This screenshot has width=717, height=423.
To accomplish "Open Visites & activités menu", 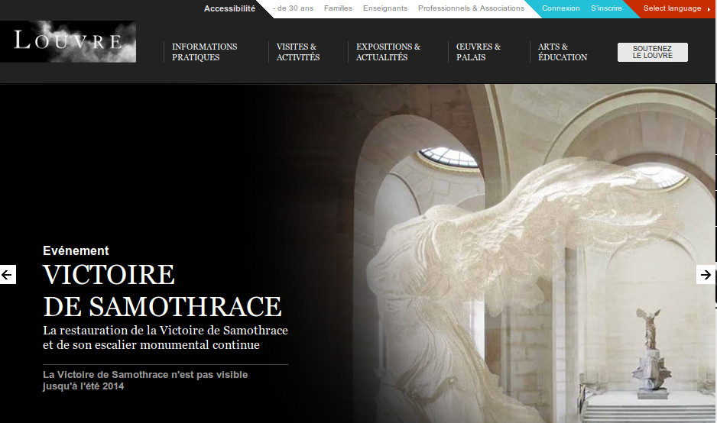I will pos(297,52).
